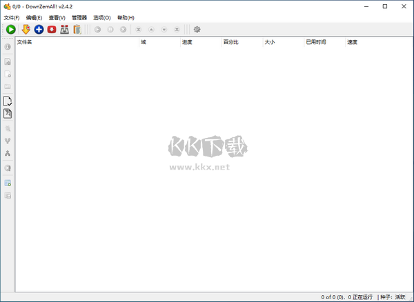Sort by the 大小 column header
The width and height of the screenshot is (414, 302).
click(284, 42)
